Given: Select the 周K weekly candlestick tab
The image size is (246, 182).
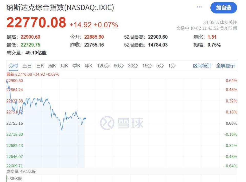Looking at the screenshot, I should point(52,66).
